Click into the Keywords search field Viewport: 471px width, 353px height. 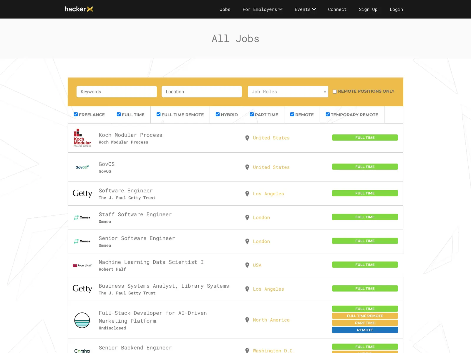pos(117,92)
